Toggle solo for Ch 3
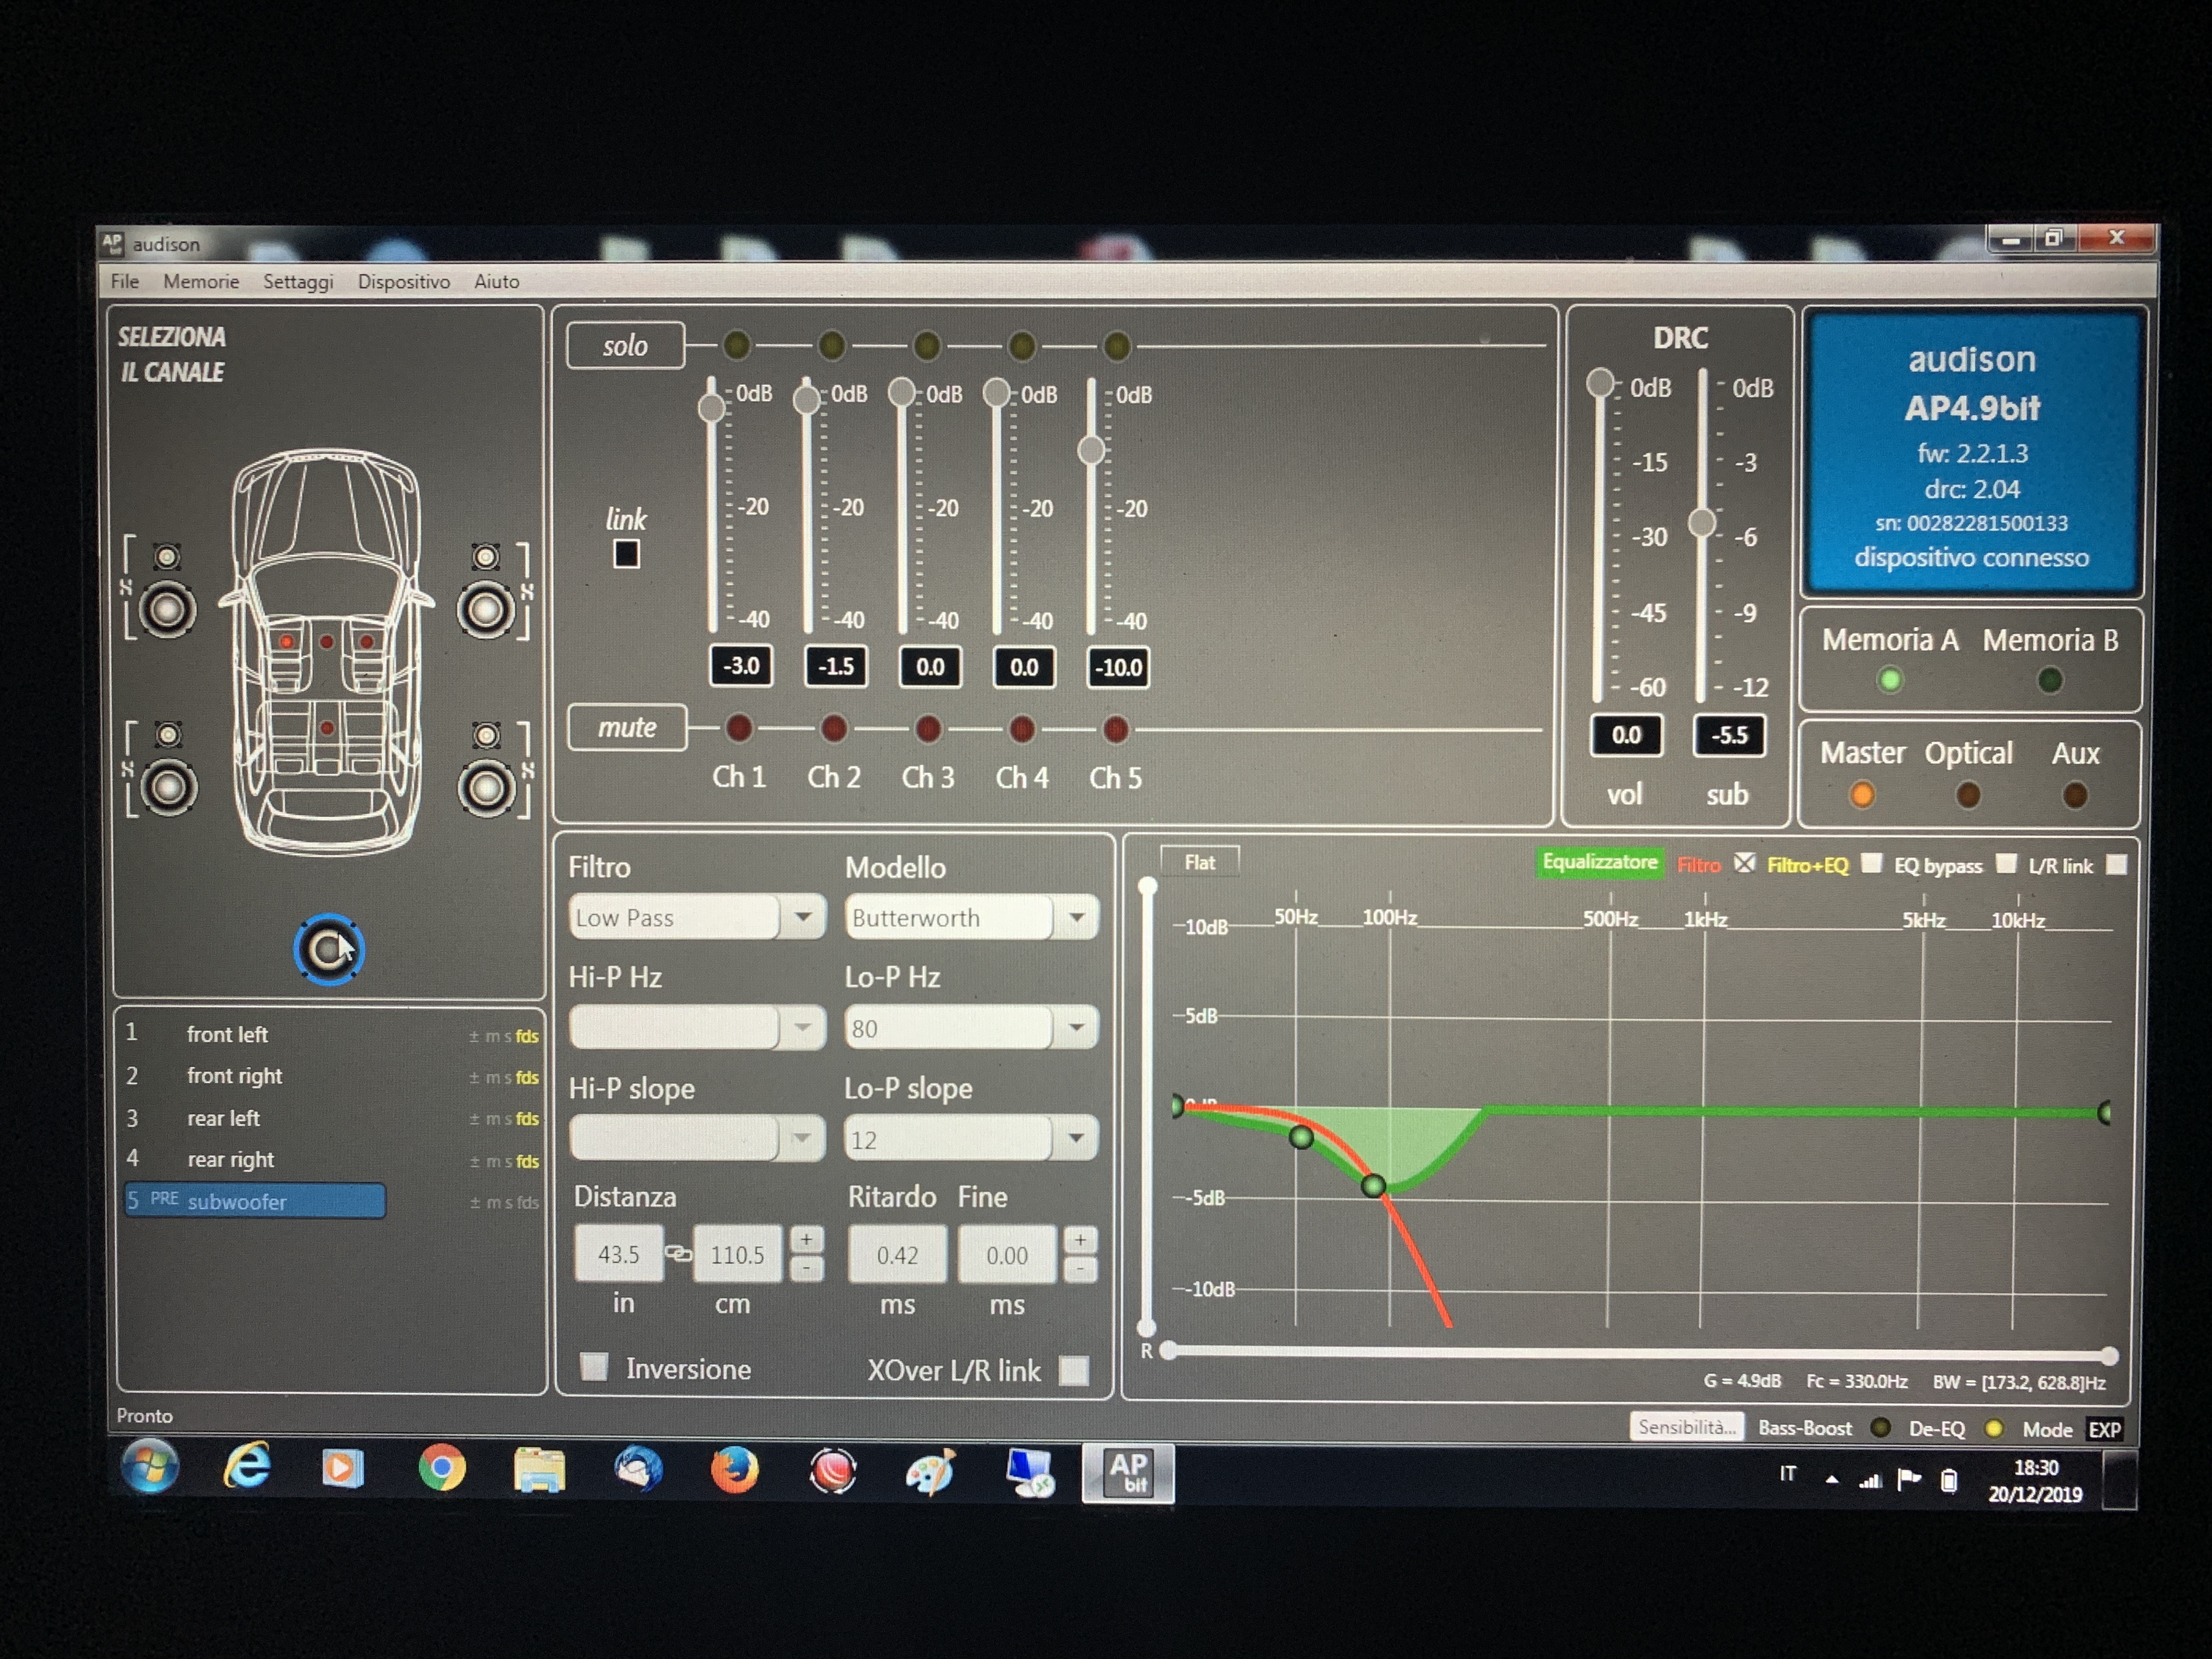This screenshot has height=1659, width=2212. point(926,346)
